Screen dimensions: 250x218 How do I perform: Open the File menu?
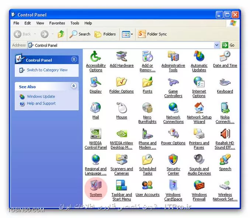click(x=16, y=23)
